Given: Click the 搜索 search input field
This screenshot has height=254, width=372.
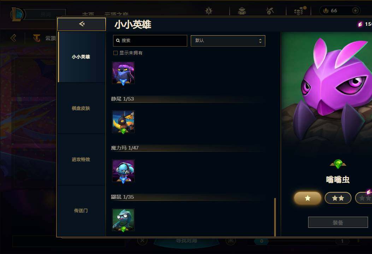Looking at the screenshot, I should (x=150, y=41).
